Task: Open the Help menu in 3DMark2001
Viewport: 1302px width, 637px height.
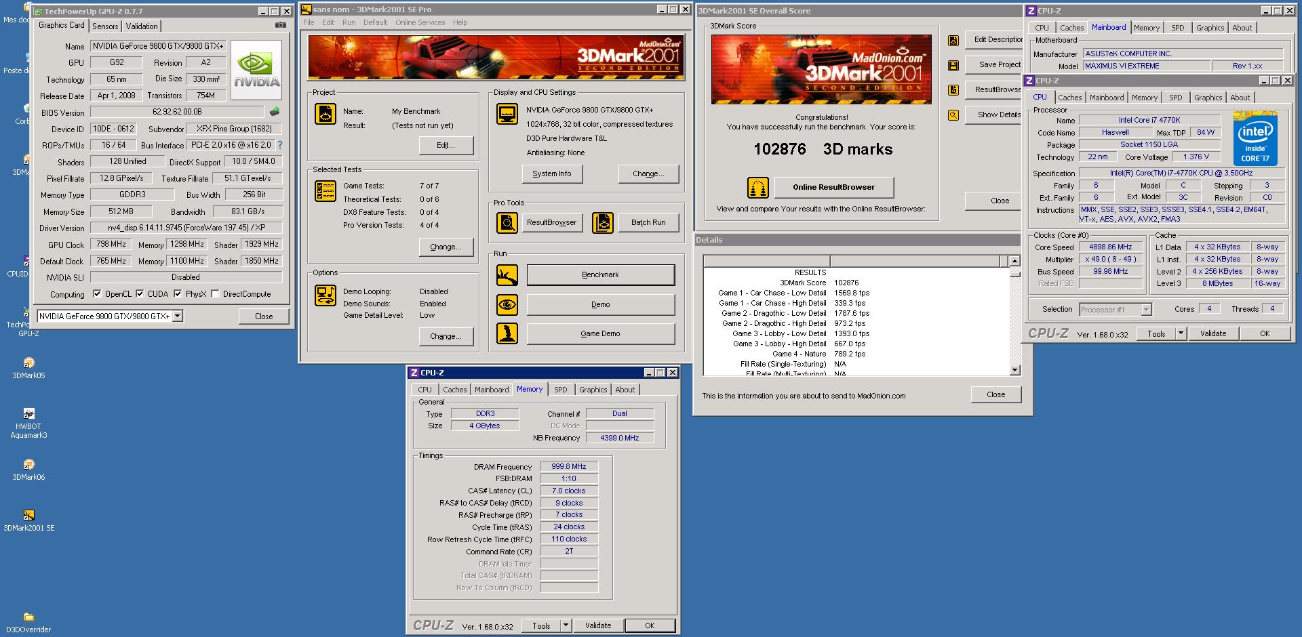Action: [460, 22]
